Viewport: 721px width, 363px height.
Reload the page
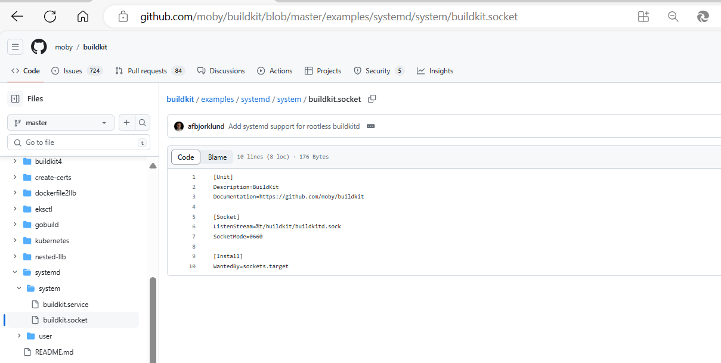[x=50, y=17]
